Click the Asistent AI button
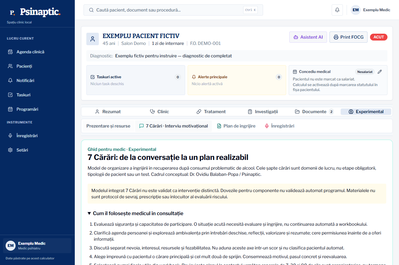The height and width of the screenshot is (265, 399). (x=308, y=37)
